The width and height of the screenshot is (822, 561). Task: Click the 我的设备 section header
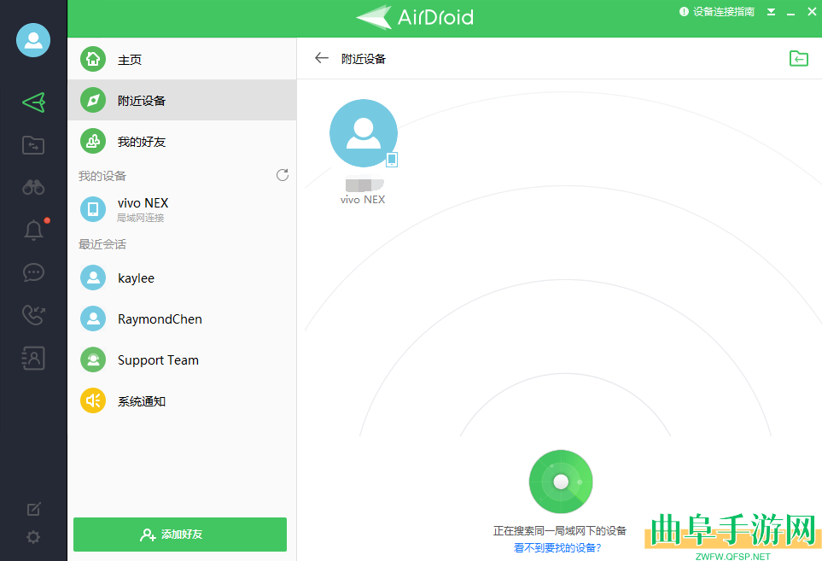[x=102, y=176]
